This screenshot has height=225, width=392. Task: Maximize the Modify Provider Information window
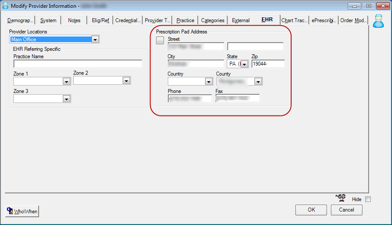click(x=369, y=6)
